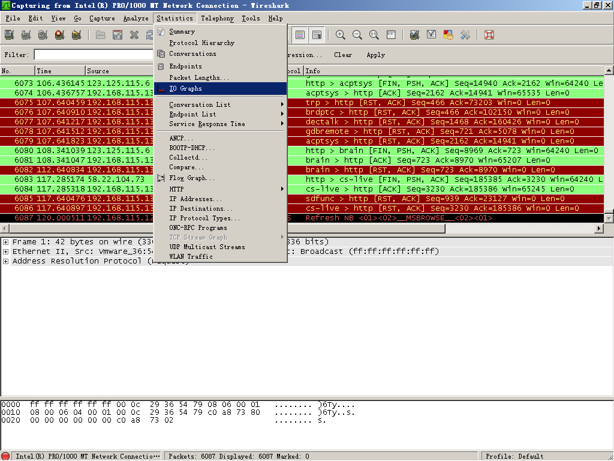Sort packets by the Source column header

(119, 71)
